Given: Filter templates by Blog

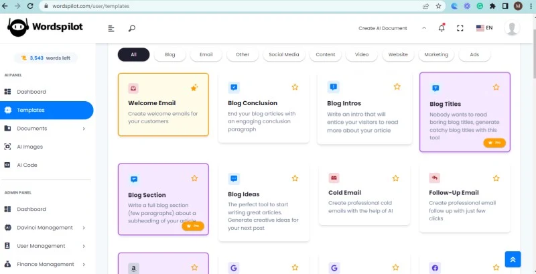Looking at the screenshot, I should click(170, 55).
